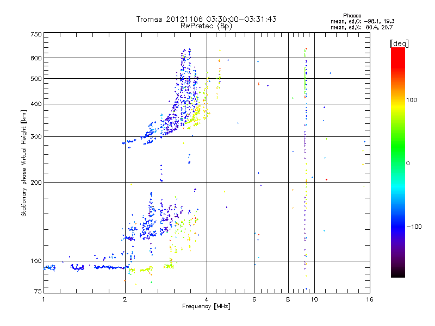
Task: Click the phase colorbar gradient
Action: tap(398, 162)
